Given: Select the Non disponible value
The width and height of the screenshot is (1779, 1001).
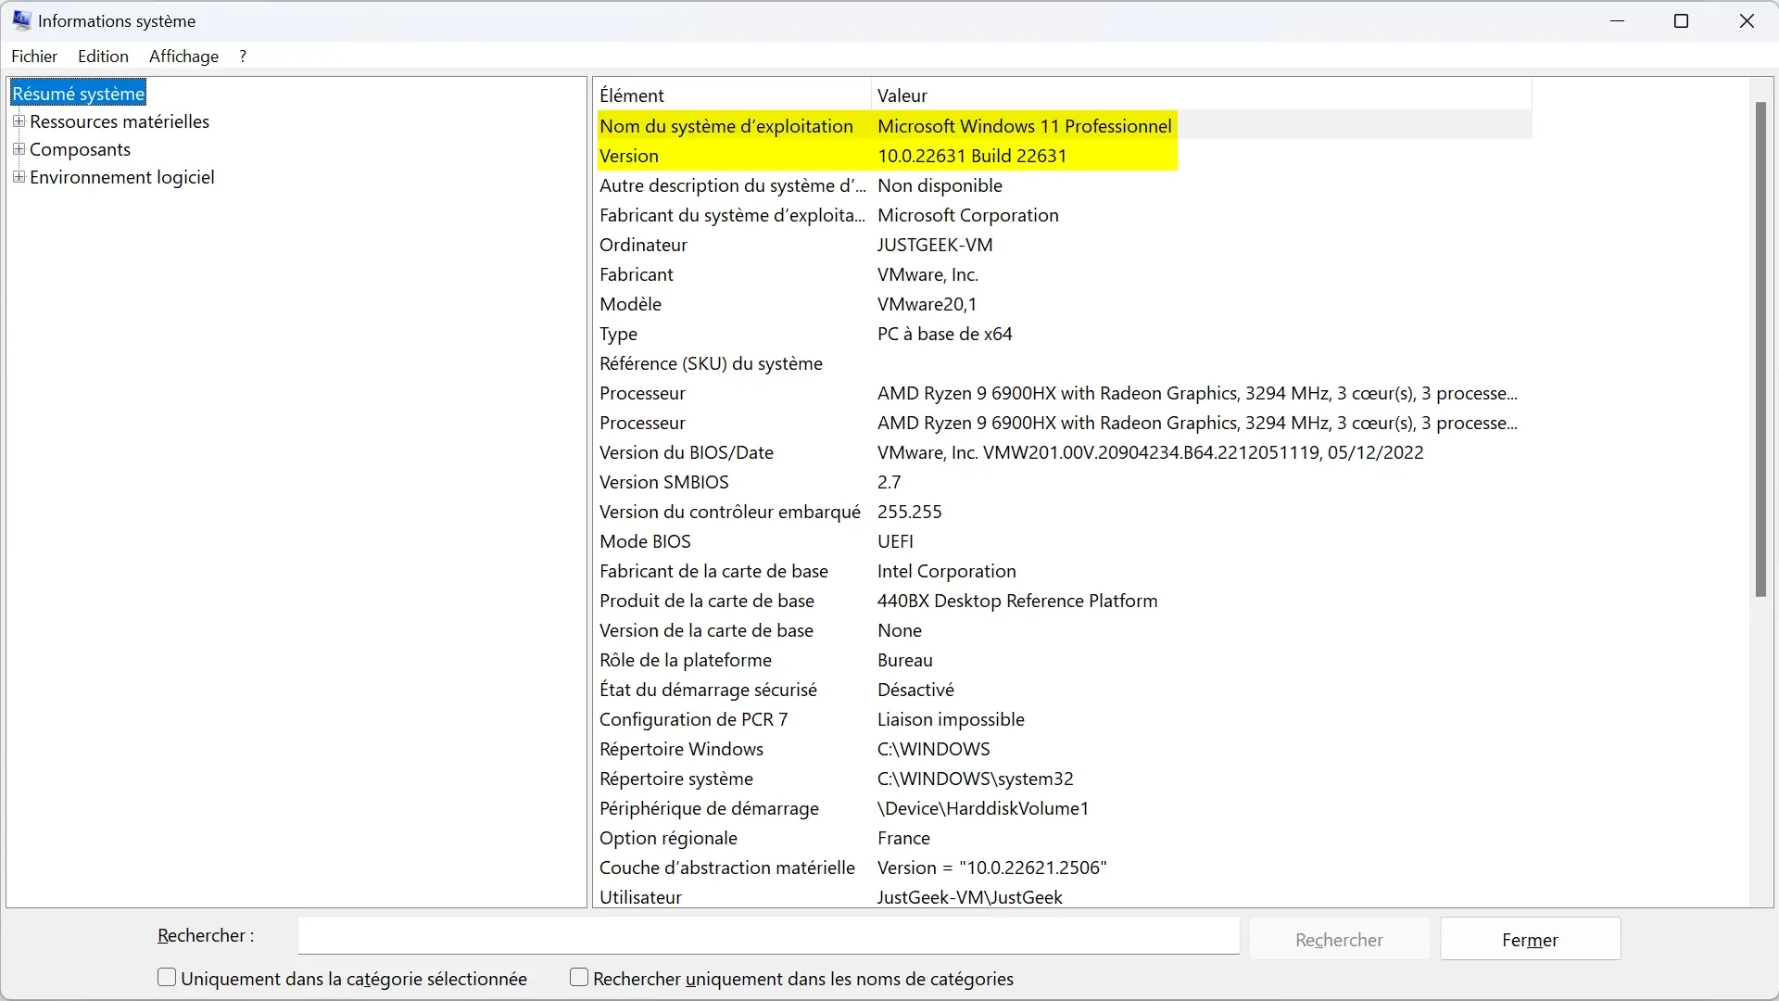Looking at the screenshot, I should pyautogui.click(x=940, y=185).
